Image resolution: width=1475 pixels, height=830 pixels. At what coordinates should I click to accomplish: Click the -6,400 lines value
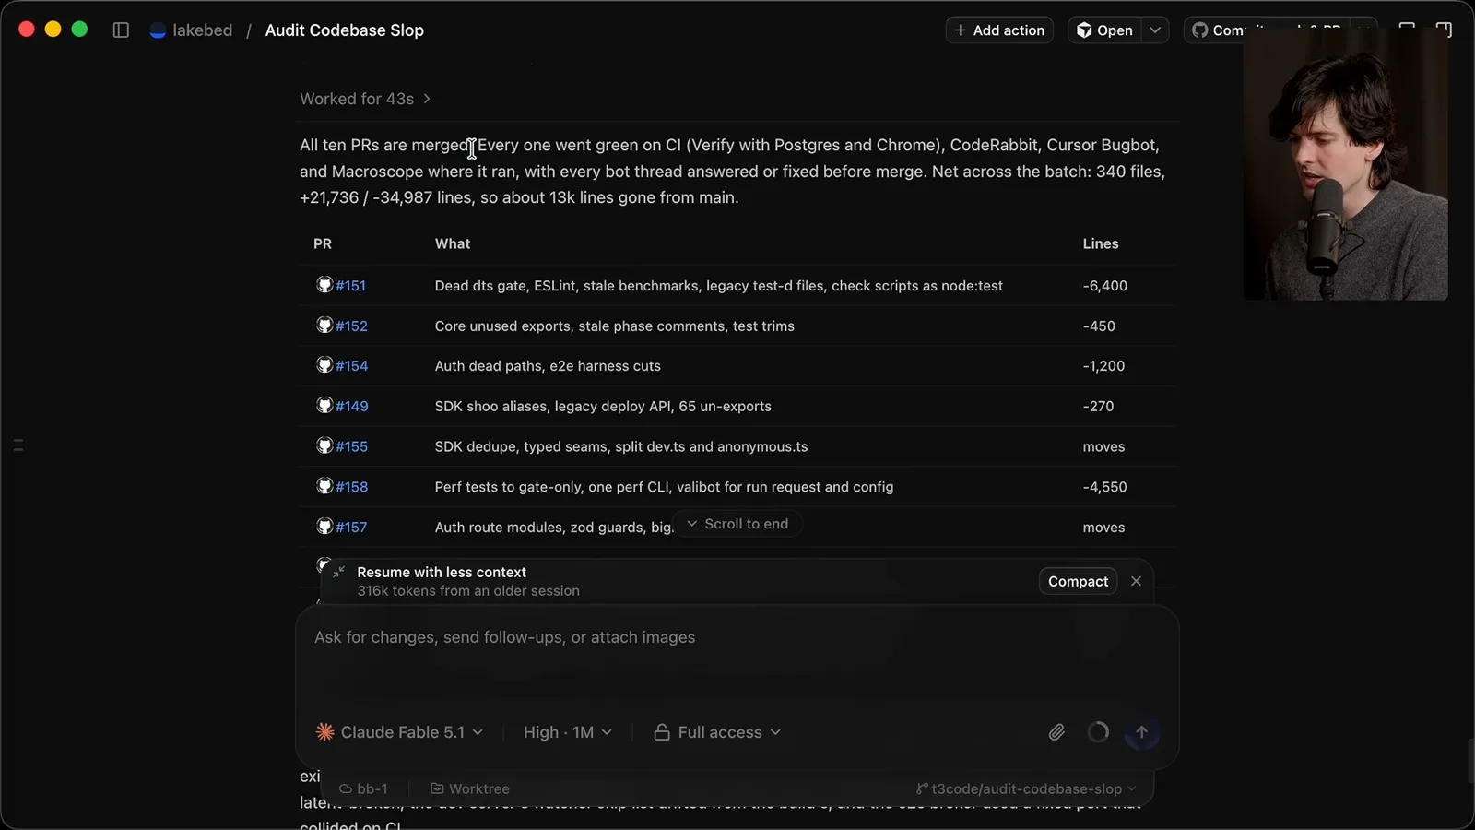(x=1104, y=286)
